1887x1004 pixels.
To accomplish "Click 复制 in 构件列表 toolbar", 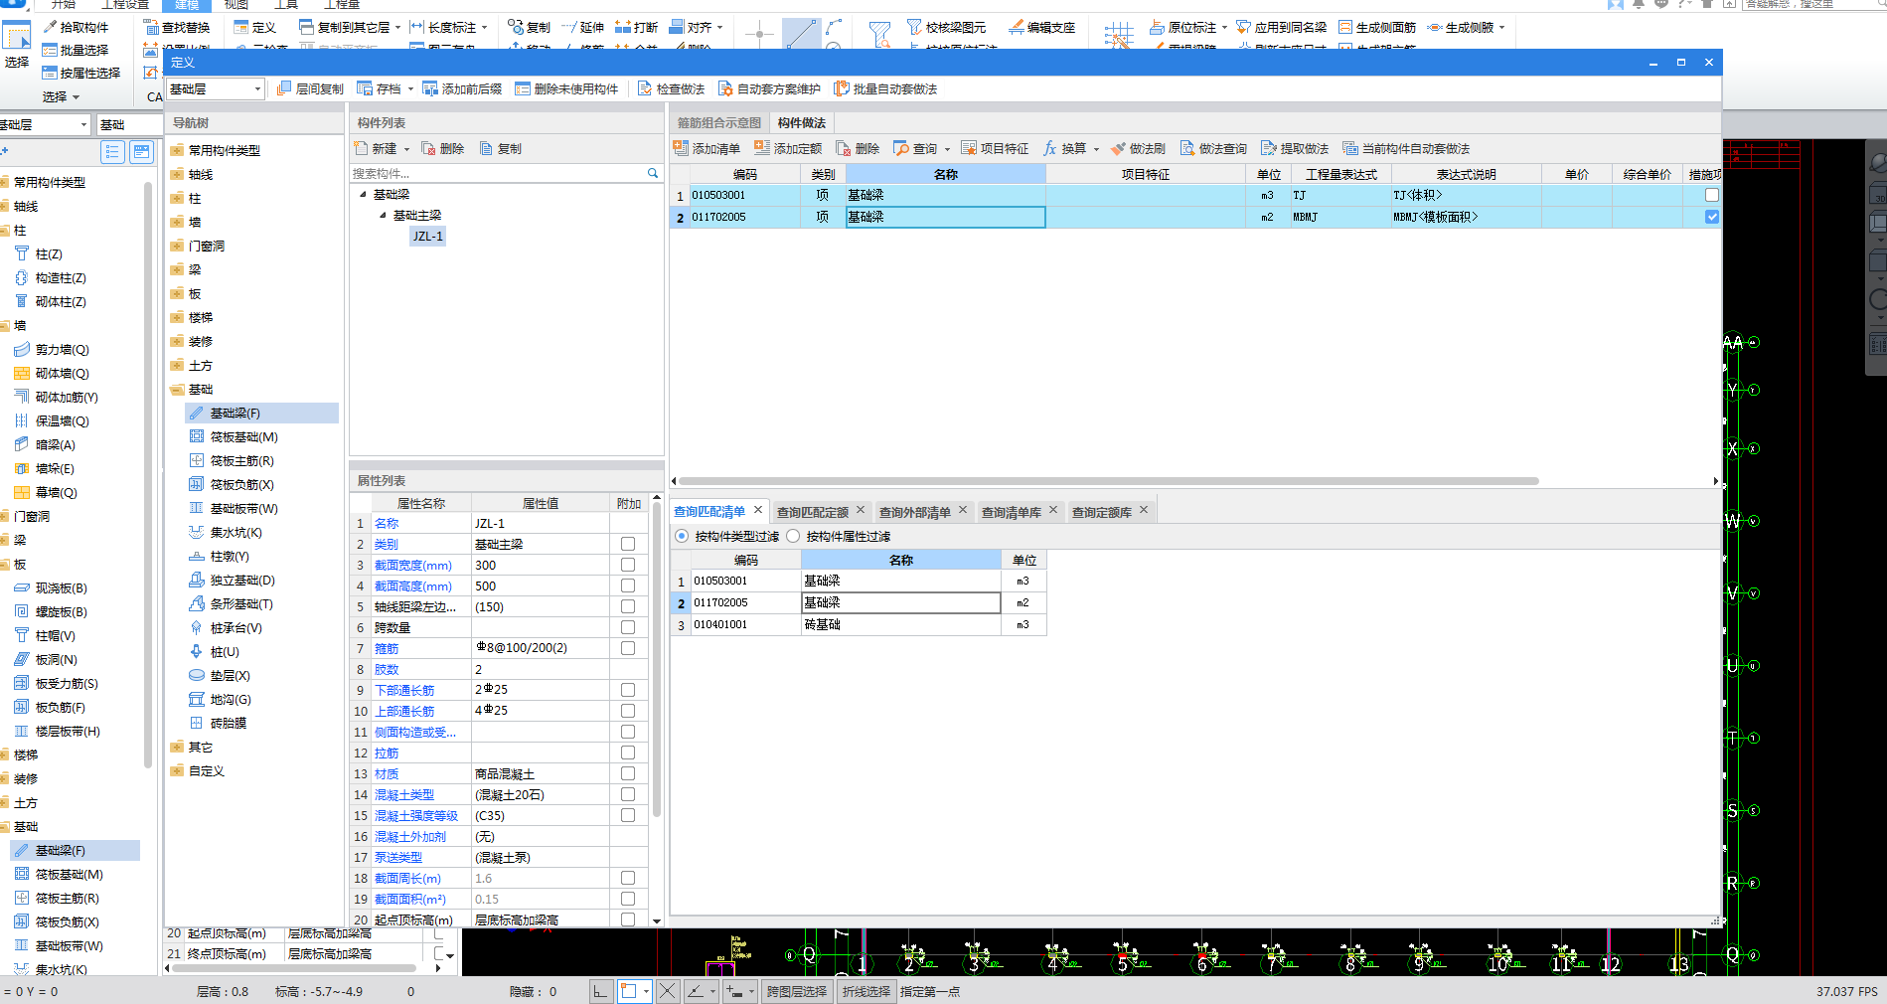I will 501,148.
